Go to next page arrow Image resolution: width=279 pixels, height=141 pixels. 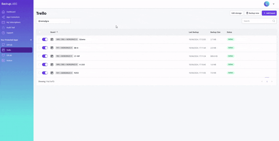[x=272, y=81]
